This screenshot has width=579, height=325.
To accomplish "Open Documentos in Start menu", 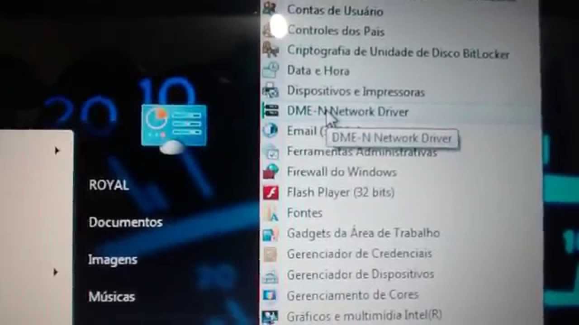I will click(125, 222).
